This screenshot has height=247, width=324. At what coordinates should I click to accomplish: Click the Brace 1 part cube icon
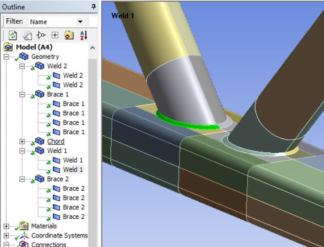point(39,94)
